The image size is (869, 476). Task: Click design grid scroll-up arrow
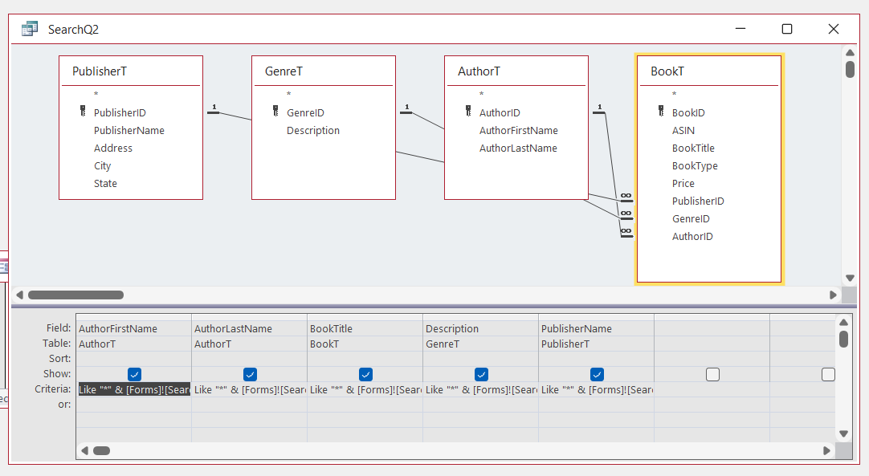843,321
